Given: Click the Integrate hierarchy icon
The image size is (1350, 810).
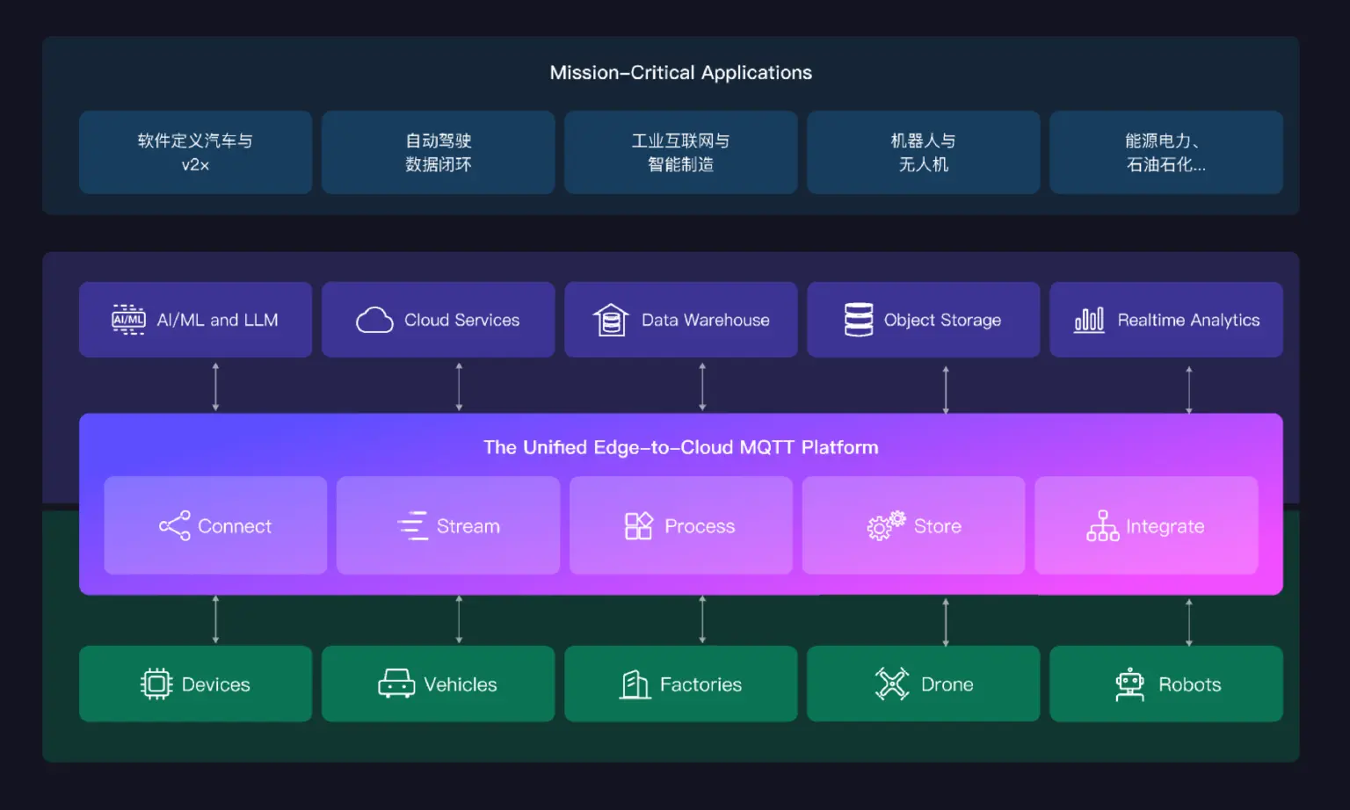Looking at the screenshot, I should point(1102,525).
